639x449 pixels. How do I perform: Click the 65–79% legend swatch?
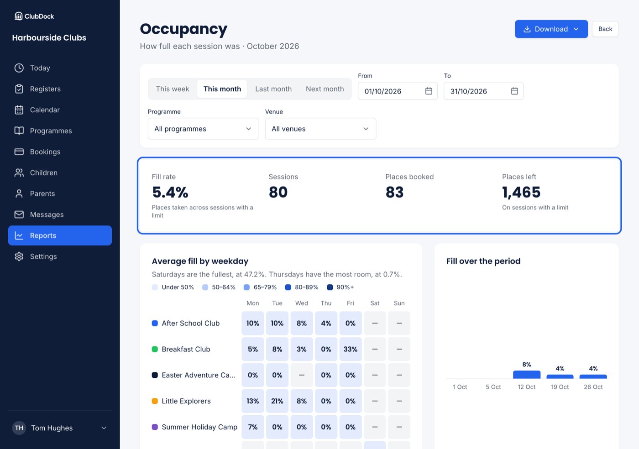pyautogui.click(x=247, y=287)
